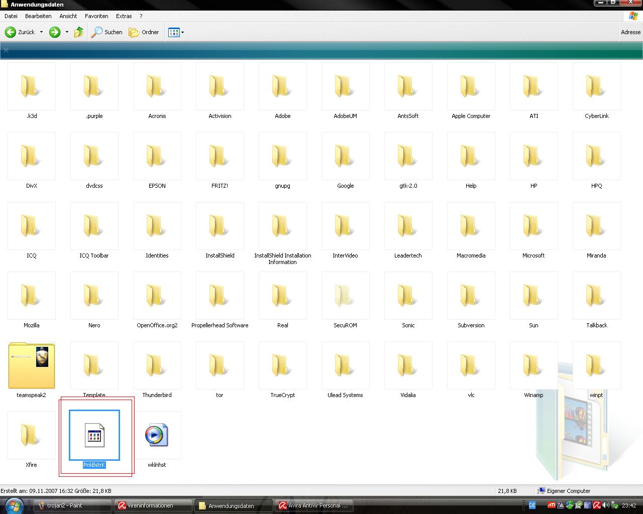Screen dimensions: 643x514
Task: Switch to Vireninformationen taskbar window
Action: tap(153, 505)
